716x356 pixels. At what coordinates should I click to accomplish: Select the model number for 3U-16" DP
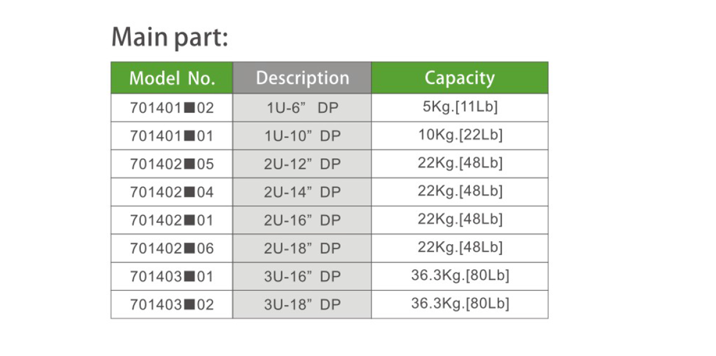tap(172, 276)
